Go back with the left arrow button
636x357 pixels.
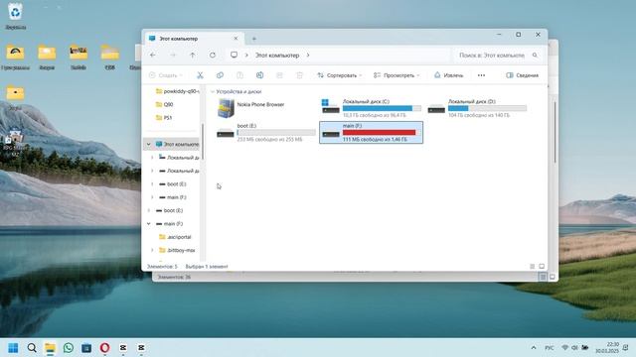[153, 56]
